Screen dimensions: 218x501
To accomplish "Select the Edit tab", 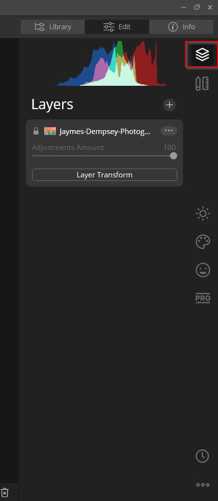I will [117, 27].
